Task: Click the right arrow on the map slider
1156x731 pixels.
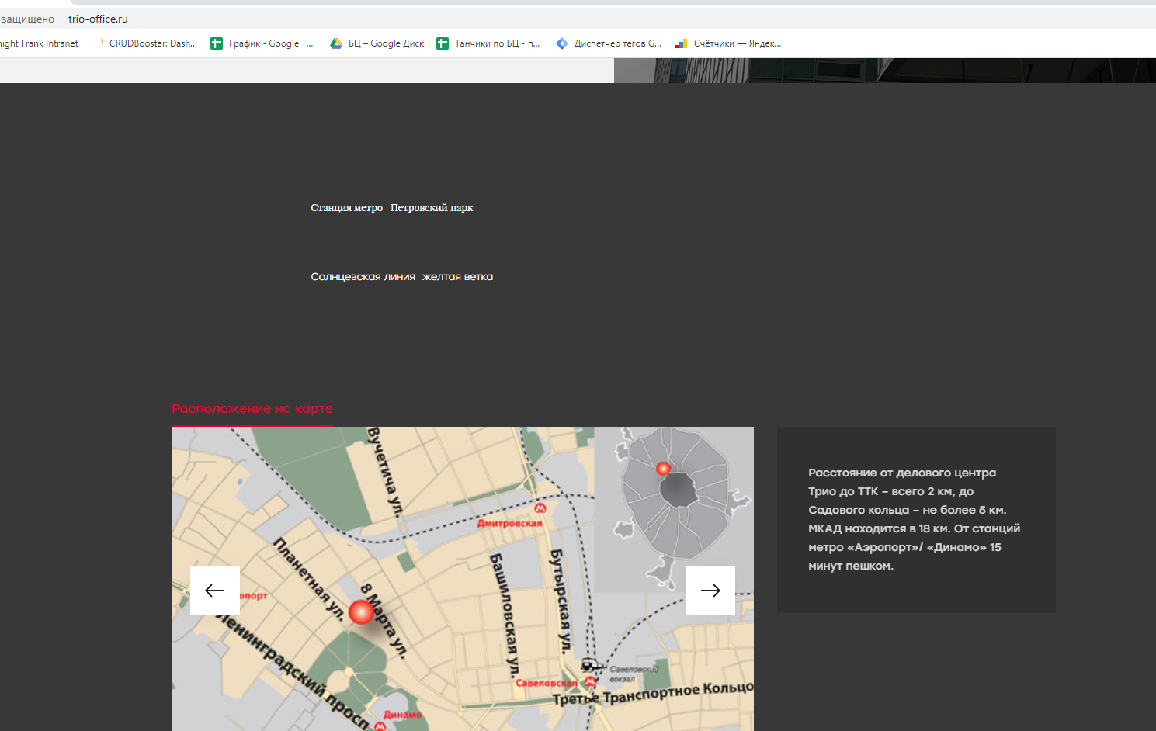Action: tap(710, 591)
